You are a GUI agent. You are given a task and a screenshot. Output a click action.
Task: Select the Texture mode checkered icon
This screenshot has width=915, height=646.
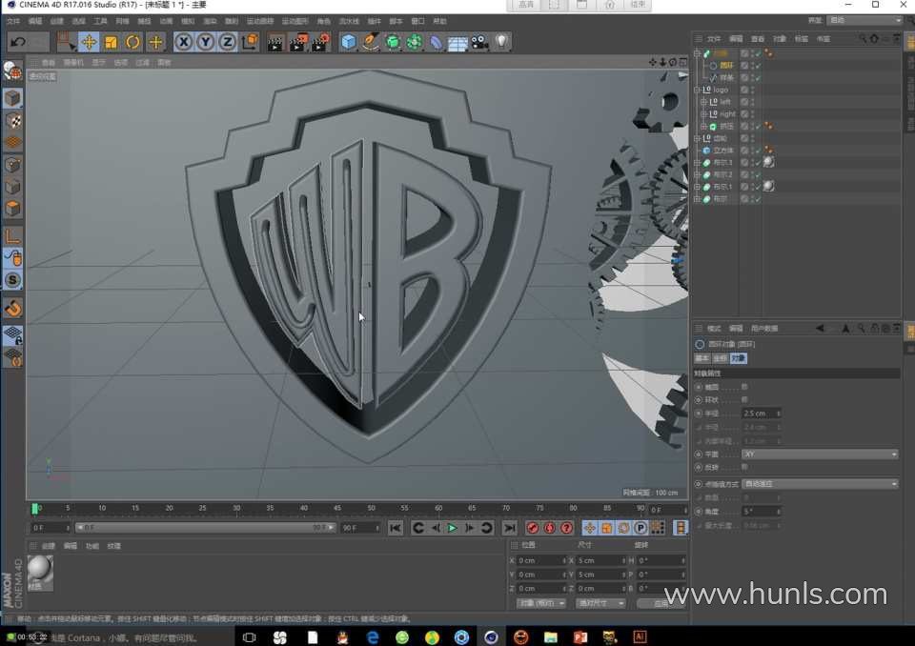point(12,121)
